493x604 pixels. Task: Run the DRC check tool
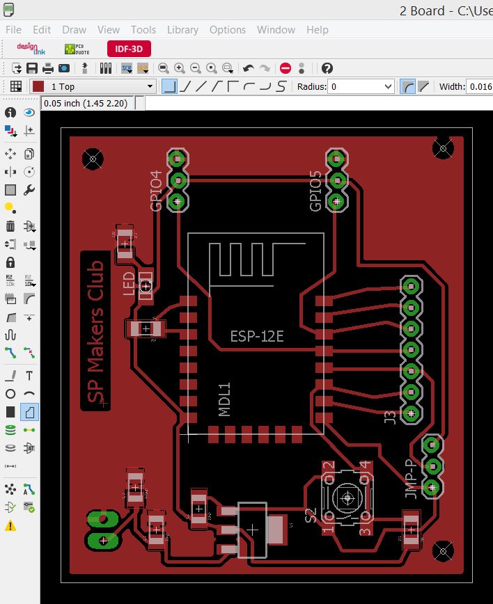click(29, 507)
